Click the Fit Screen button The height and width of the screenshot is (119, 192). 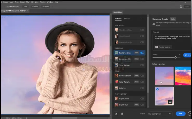pyautogui.click(x=35, y=6)
